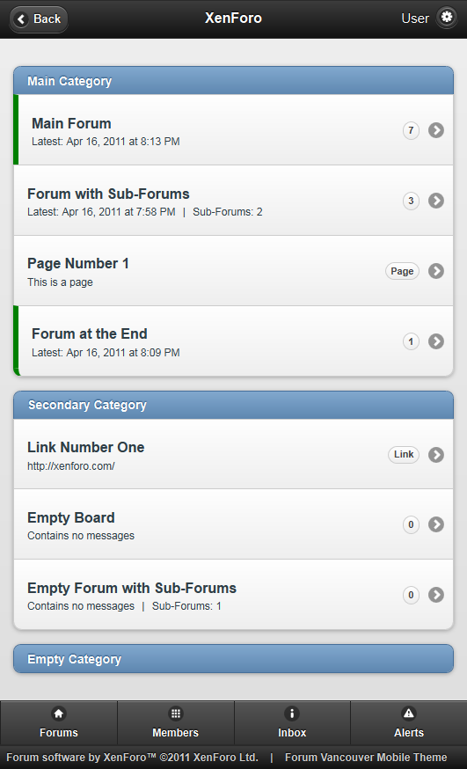Click the Empty Board arrow icon
The image size is (467, 769).
click(x=436, y=524)
